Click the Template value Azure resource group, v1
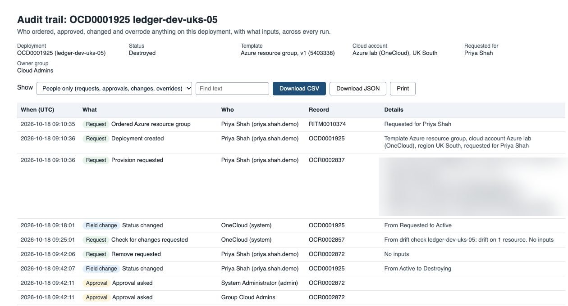Image resolution: width=568 pixels, height=306 pixels. [x=288, y=53]
